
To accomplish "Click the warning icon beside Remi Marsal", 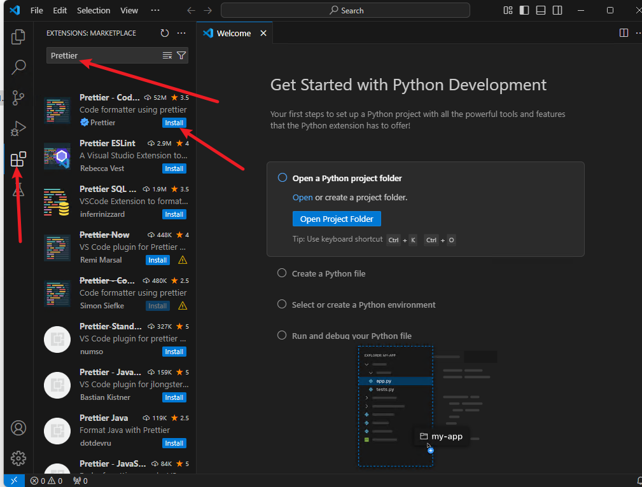I will 183,260.
